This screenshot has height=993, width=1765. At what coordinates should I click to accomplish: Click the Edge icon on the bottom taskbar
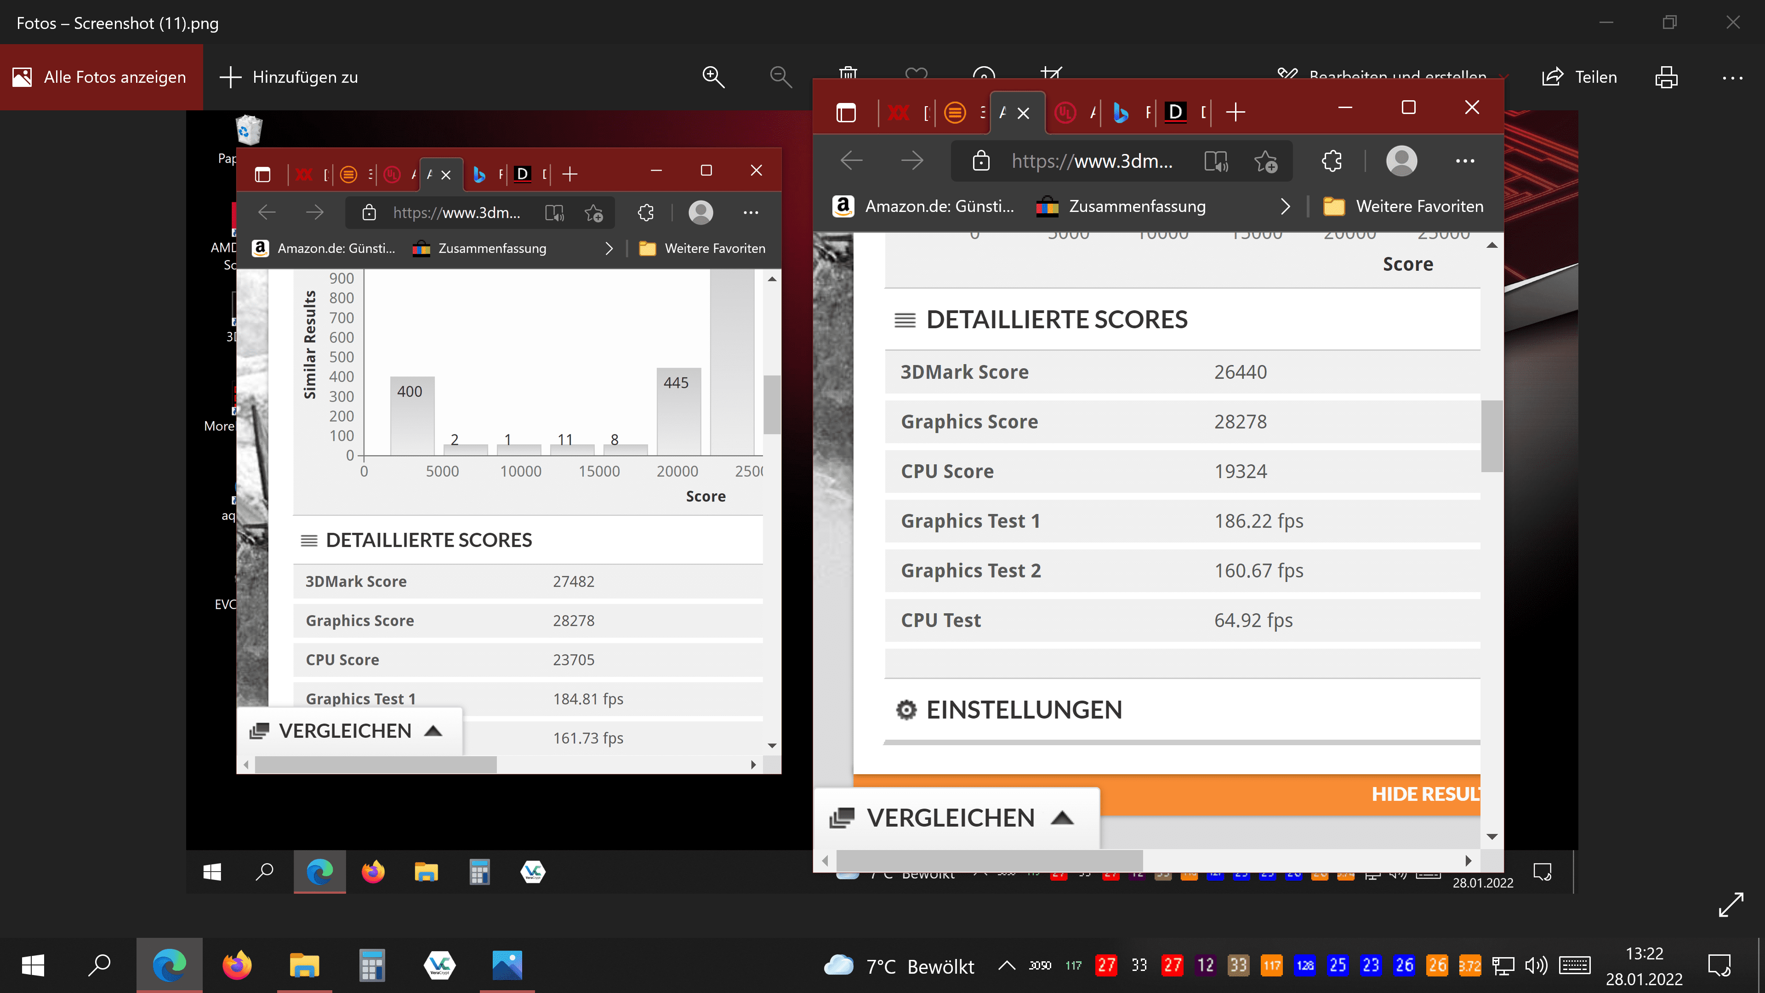(x=169, y=965)
